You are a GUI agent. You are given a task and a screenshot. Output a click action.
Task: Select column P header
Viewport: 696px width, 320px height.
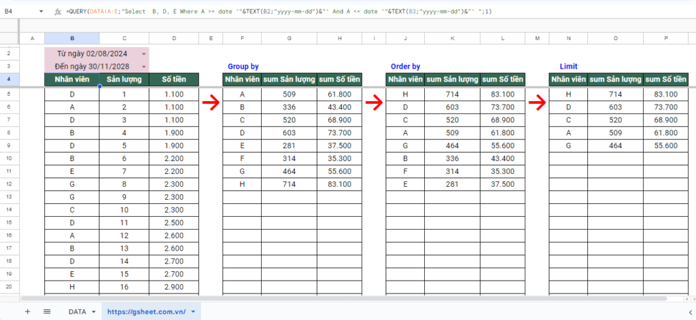tap(666, 39)
